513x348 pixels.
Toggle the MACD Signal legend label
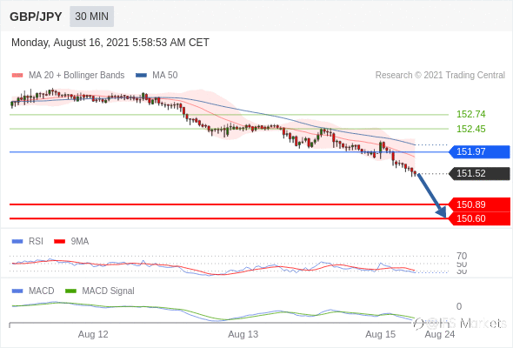(x=108, y=291)
